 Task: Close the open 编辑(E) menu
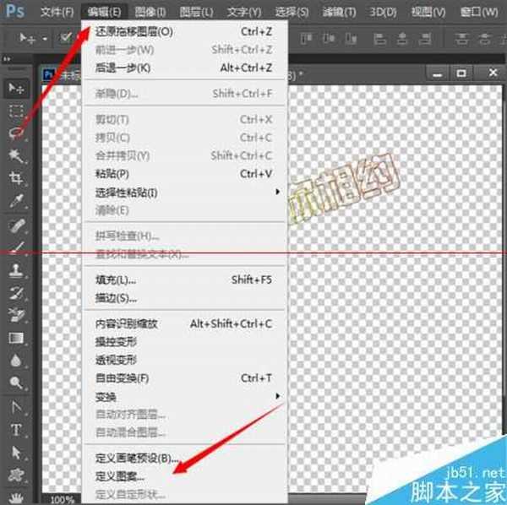104,13
